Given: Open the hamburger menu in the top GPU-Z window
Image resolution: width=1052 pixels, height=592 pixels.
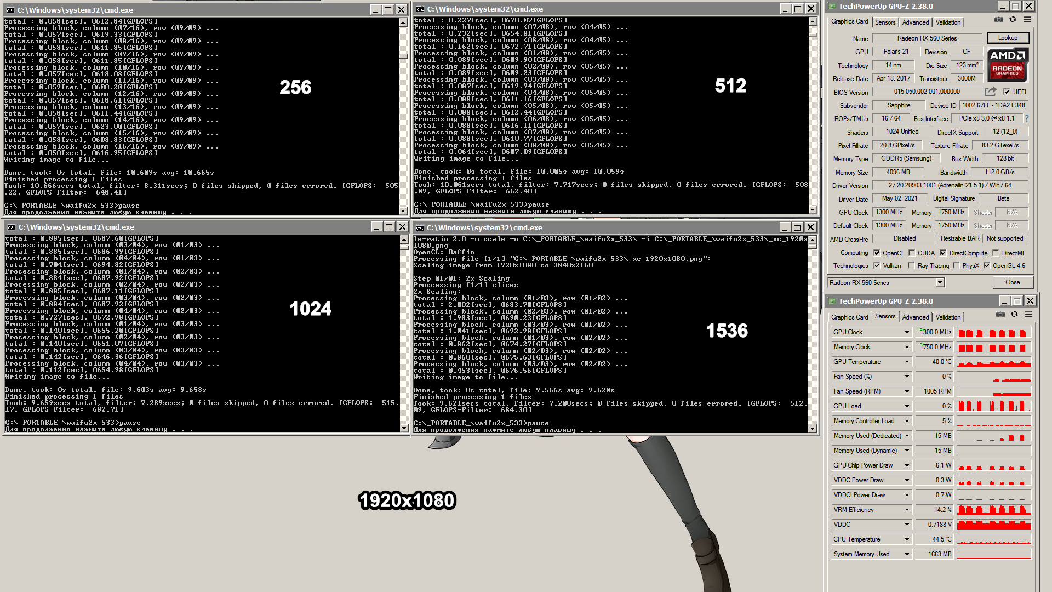Looking at the screenshot, I should point(1027,19).
